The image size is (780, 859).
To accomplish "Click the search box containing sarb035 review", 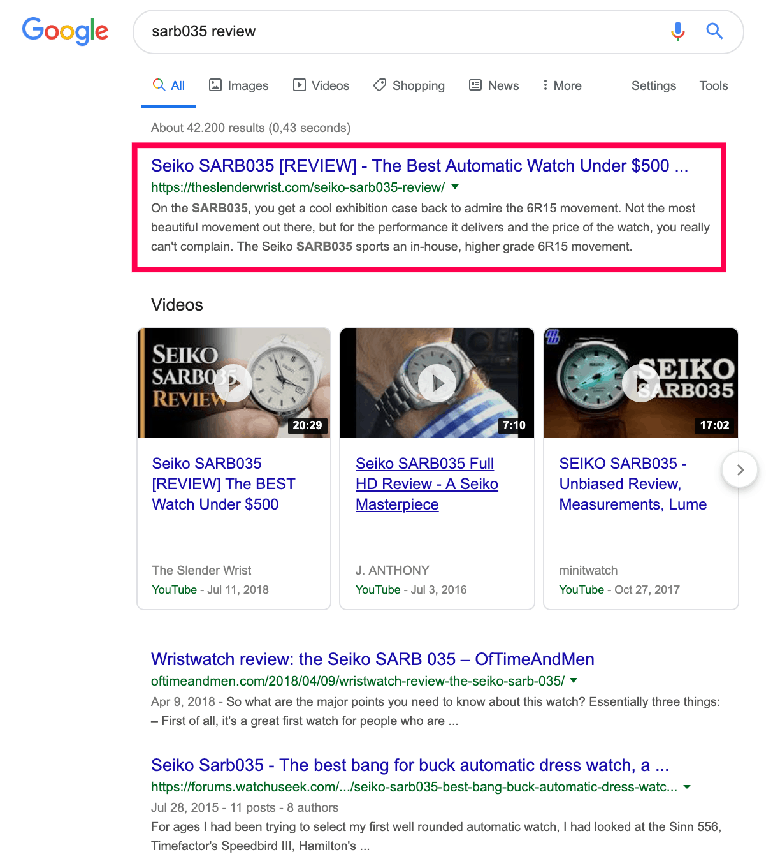I will (438, 32).
